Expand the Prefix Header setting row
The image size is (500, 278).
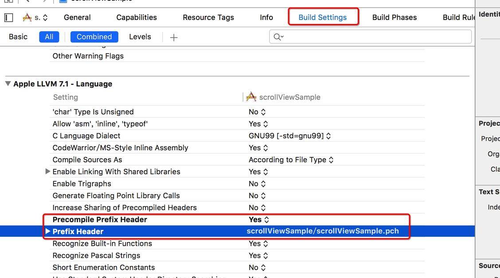[x=48, y=231]
